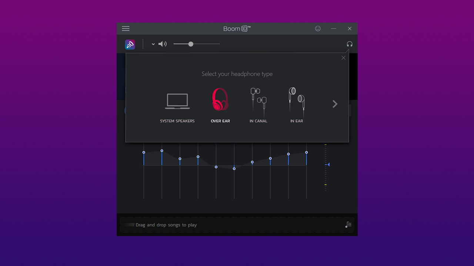The width and height of the screenshot is (474, 266).
Task: Open the playlist icon in the song bar
Action: coord(348,225)
